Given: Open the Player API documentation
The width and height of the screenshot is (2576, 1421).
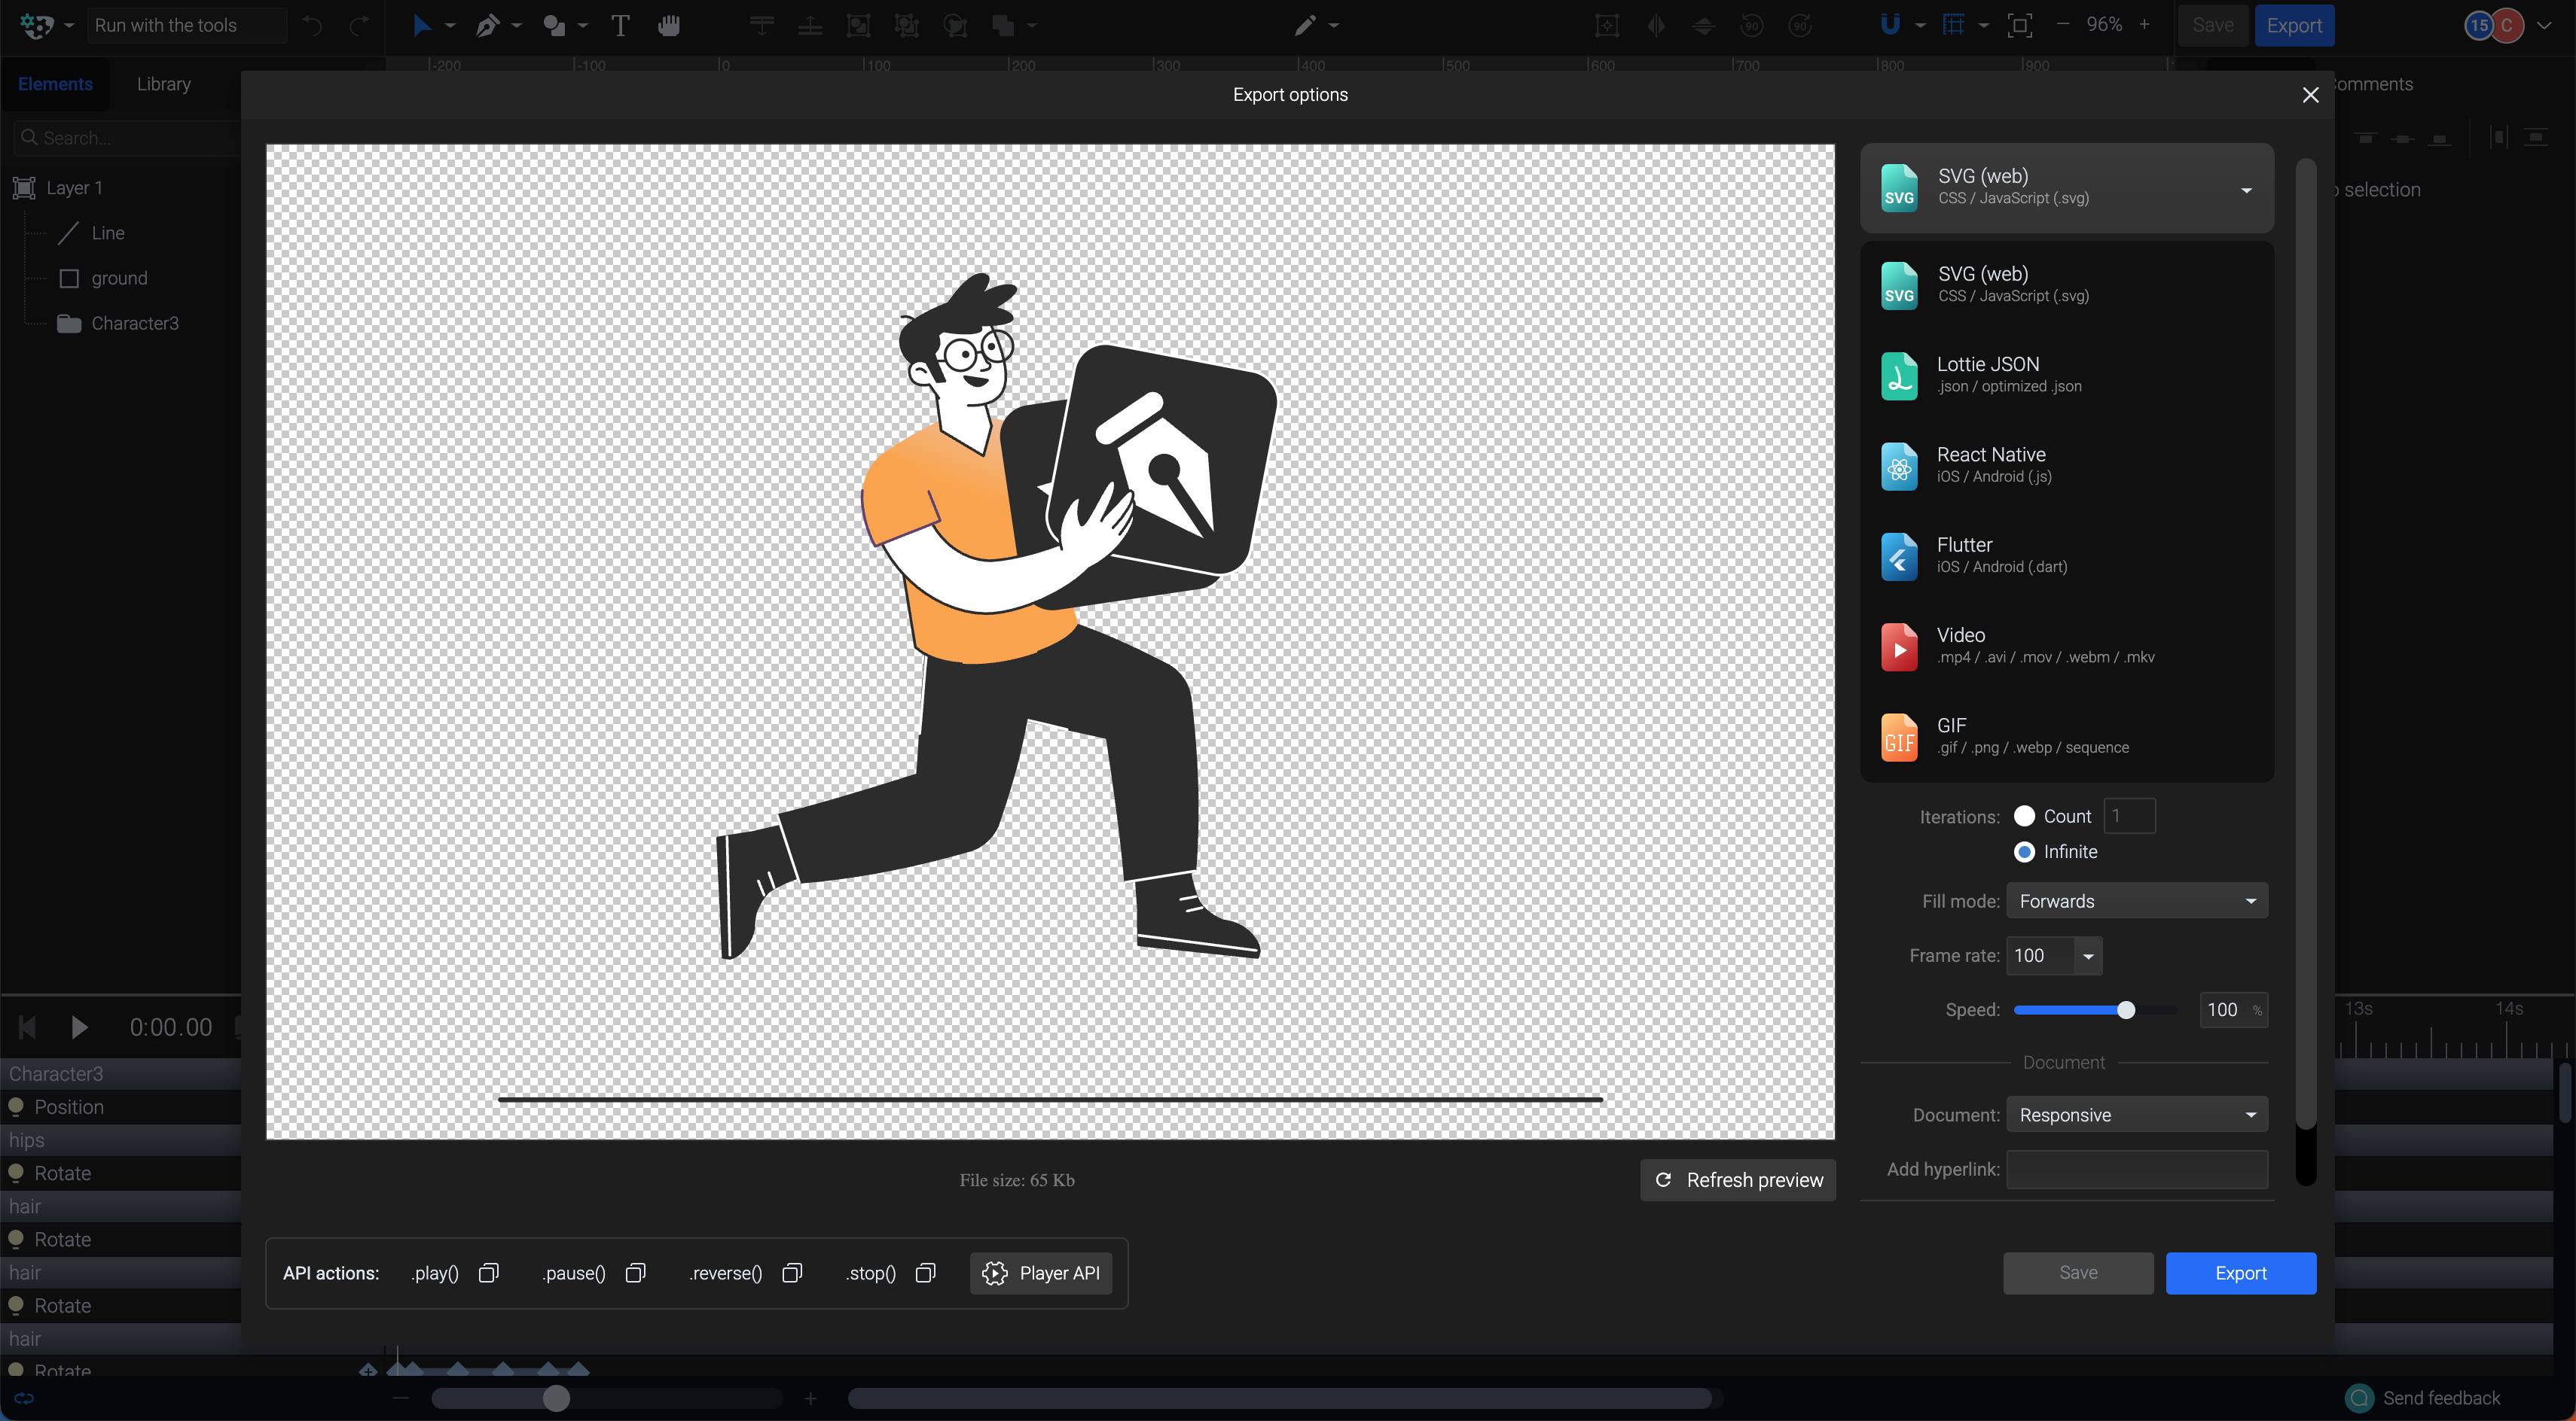Looking at the screenshot, I should (x=1040, y=1273).
